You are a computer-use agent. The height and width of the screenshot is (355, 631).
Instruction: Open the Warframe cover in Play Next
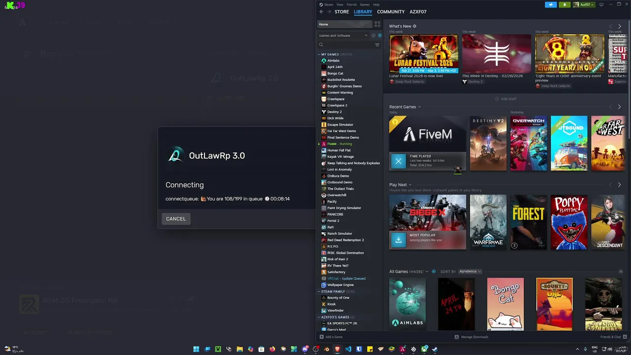click(x=488, y=222)
